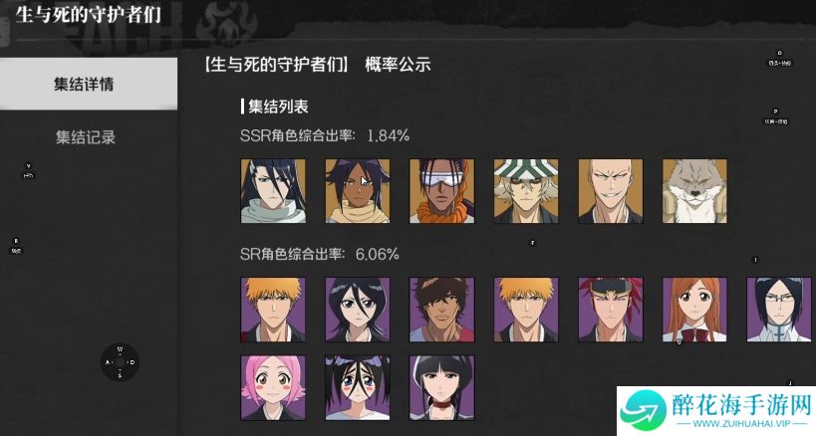Click Urahara's portrait with striped hat
Image resolution: width=816 pixels, height=436 pixels.
[x=526, y=191]
